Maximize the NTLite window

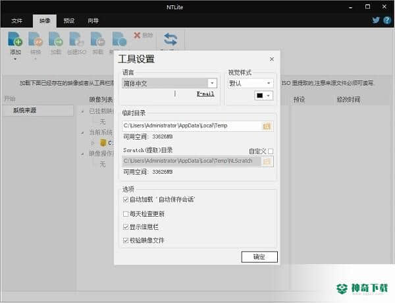click(x=367, y=7)
